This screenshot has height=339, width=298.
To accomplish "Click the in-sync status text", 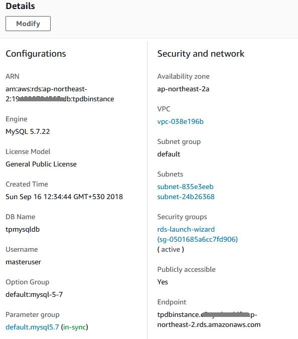I will pos(75,327).
